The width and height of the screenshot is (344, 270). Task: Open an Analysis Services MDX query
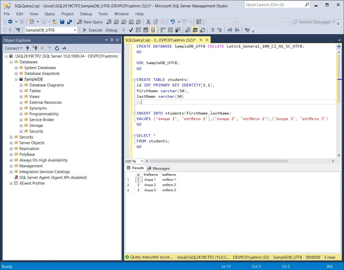coord(116,22)
